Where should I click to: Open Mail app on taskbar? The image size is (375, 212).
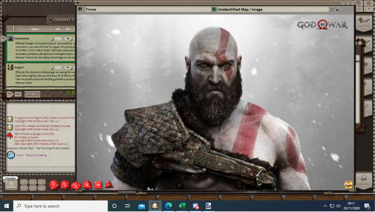pyautogui.click(x=141, y=206)
